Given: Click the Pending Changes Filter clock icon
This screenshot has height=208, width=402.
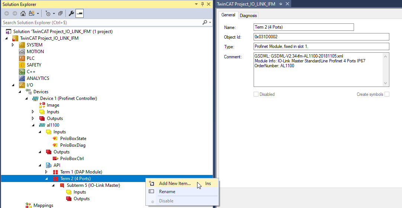Looking at the screenshot, I should [48, 13].
